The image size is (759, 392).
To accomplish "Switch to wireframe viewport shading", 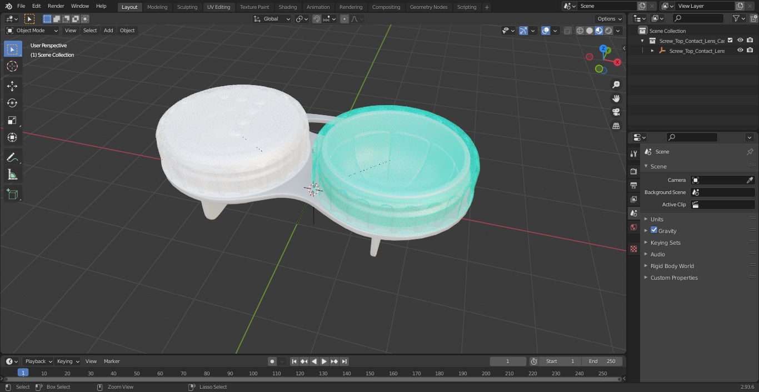I will coord(580,31).
